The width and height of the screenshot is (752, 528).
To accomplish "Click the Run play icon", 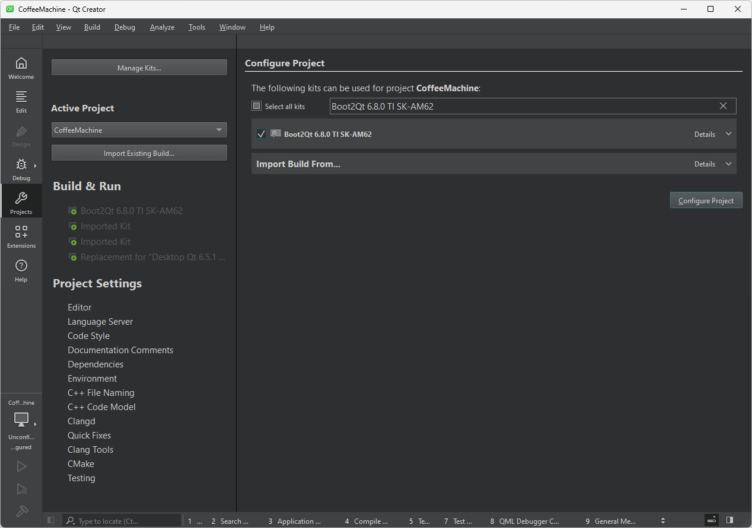I will [21, 466].
